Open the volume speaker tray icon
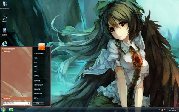This screenshot has width=179, height=112. (x=165, y=110)
